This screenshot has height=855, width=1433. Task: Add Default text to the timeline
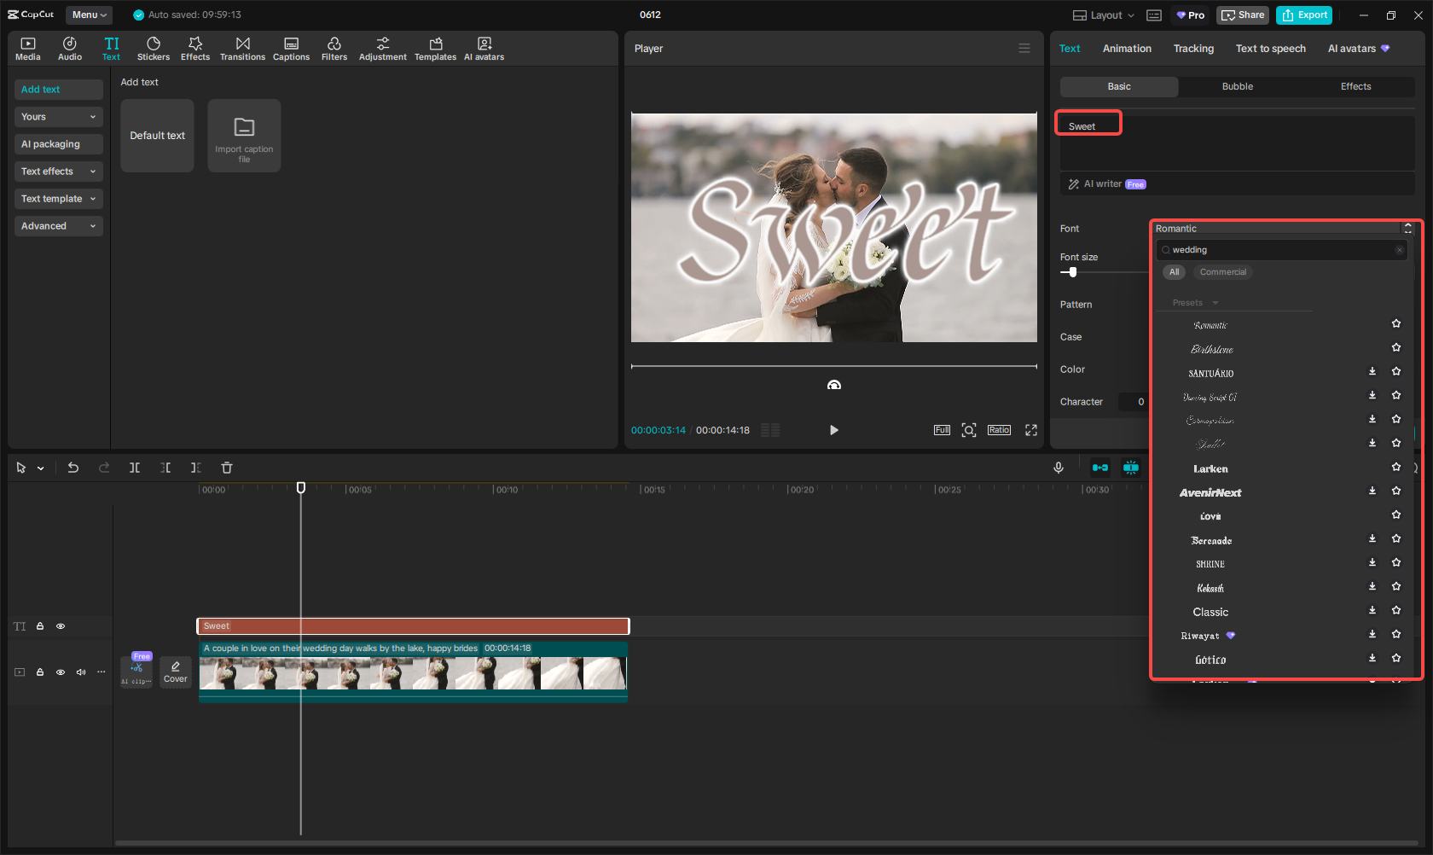click(157, 136)
